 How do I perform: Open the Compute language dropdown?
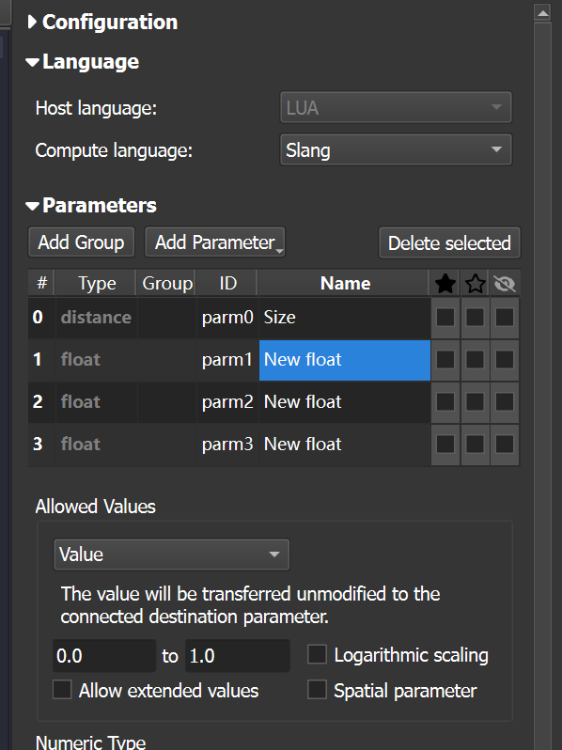tap(396, 149)
